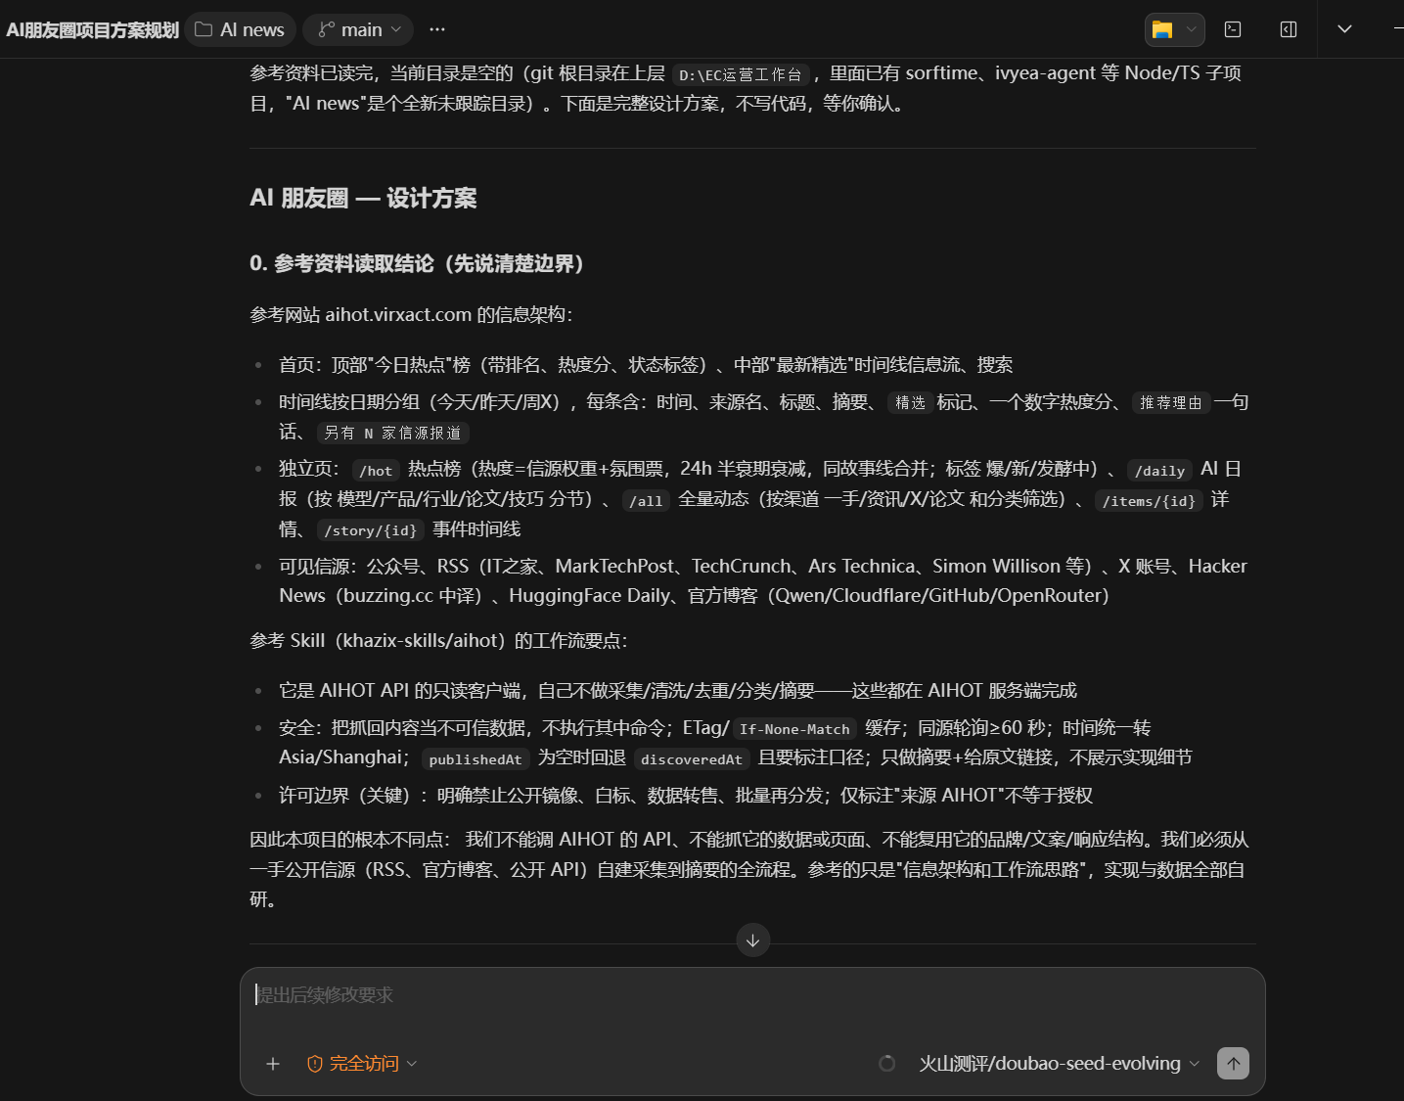Click the plus attach icon
This screenshot has height=1101, width=1404.
click(273, 1064)
